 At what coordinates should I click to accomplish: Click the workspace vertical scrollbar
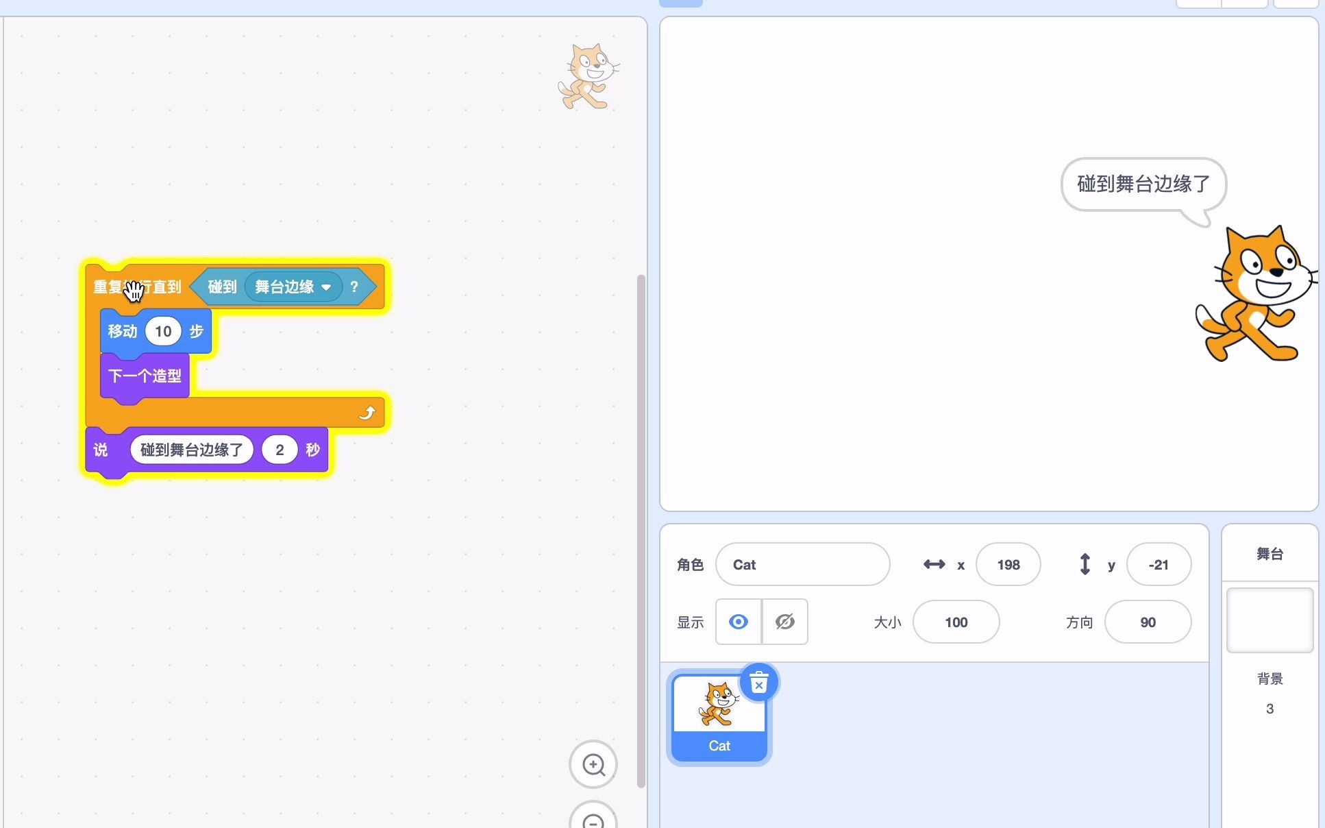[x=641, y=531]
